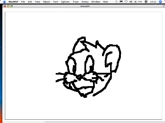Open the Help menu
Viewport: 165px width, 123px height.
pyautogui.click(x=105, y=2)
